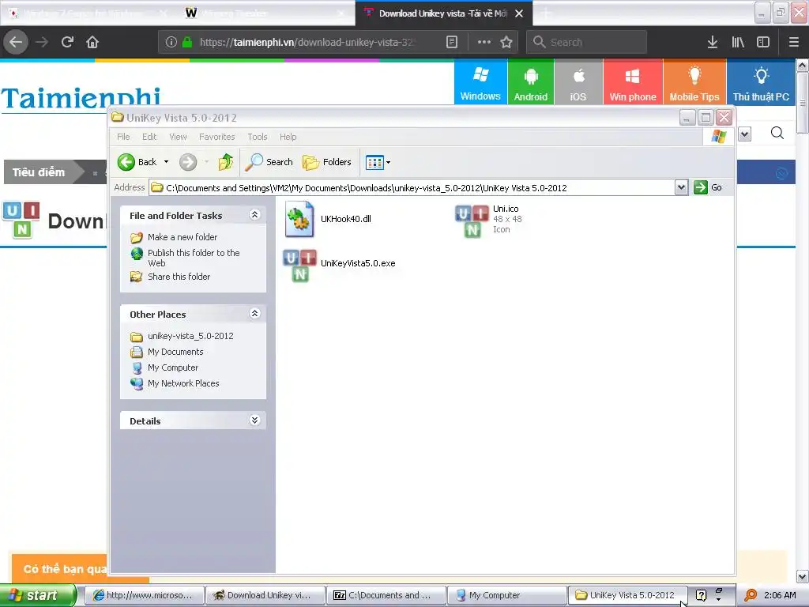Screen dimensions: 809x607
Task: Open the Help menu in Explorer
Action: 288,137
